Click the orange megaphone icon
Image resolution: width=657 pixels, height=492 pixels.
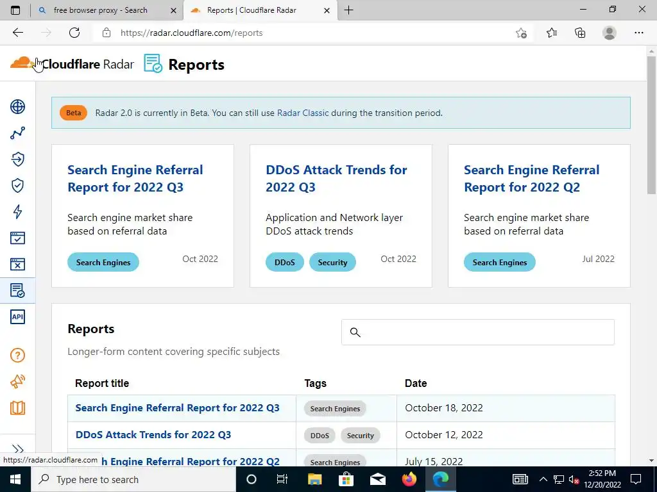17,382
